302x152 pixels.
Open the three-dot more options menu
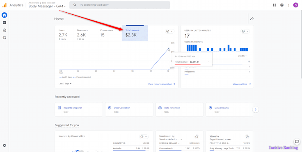(289, 5)
